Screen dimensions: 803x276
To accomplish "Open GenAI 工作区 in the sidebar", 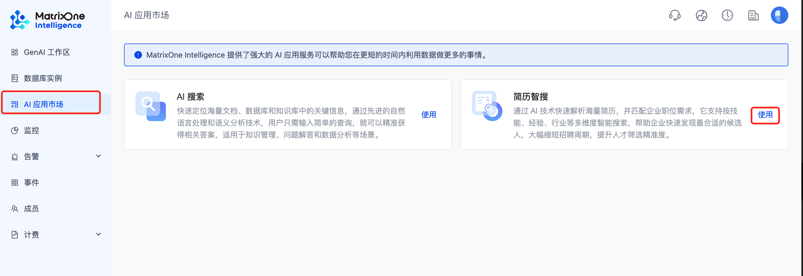I will pos(47,52).
